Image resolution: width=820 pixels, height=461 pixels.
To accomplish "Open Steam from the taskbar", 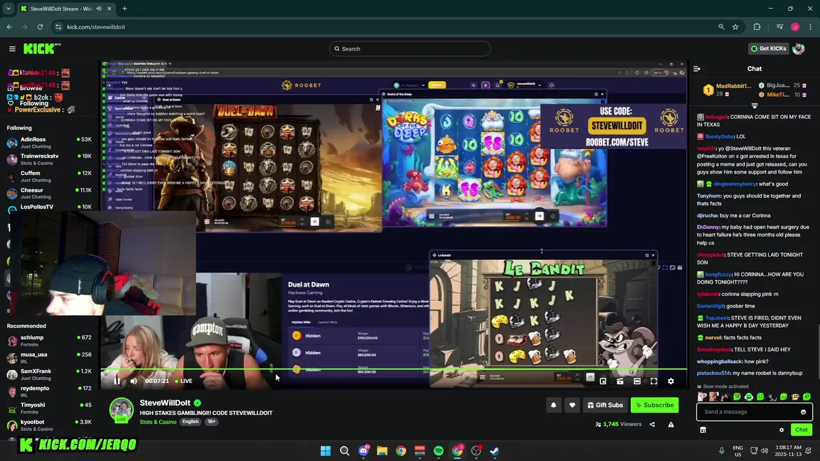I will tap(495, 451).
